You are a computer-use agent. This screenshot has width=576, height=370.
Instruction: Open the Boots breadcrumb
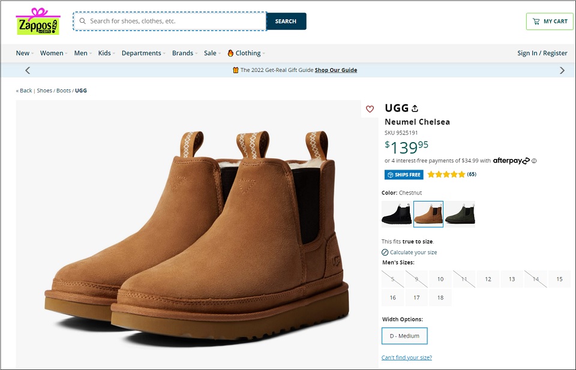pos(64,91)
